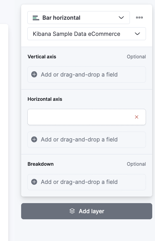Image resolution: width=155 pixels, height=241 pixels.
Task: Click the plus icon under Breakdown
Action: tap(34, 182)
